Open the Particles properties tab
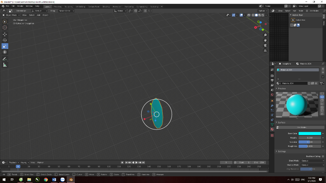This screenshot has height=183, width=326. pos(272,110)
